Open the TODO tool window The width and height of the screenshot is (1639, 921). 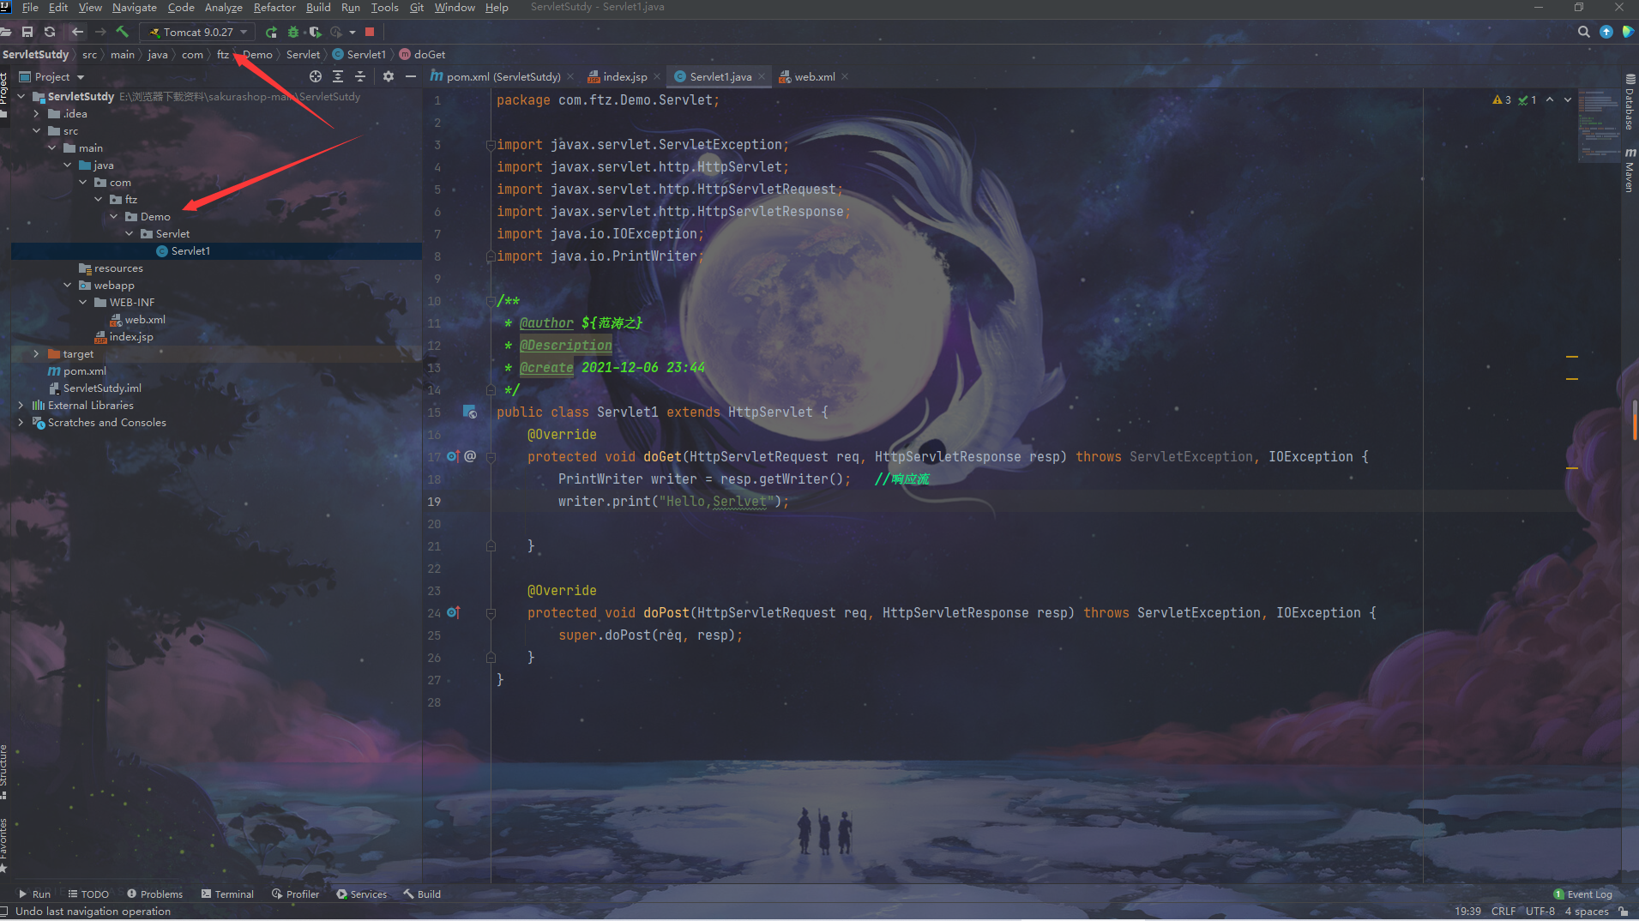pyautogui.click(x=88, y=894)
